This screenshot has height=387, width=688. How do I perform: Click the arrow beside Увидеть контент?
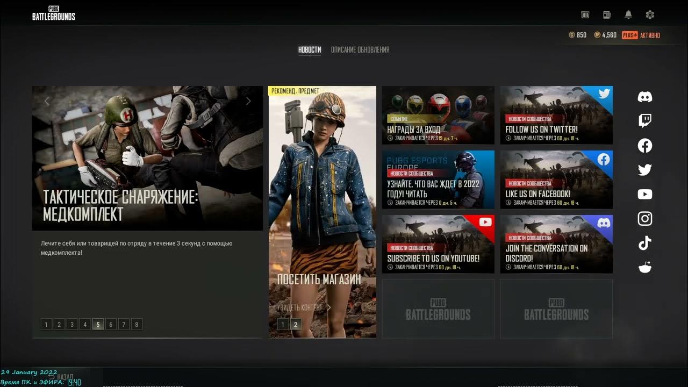click(x=329, y=307)
